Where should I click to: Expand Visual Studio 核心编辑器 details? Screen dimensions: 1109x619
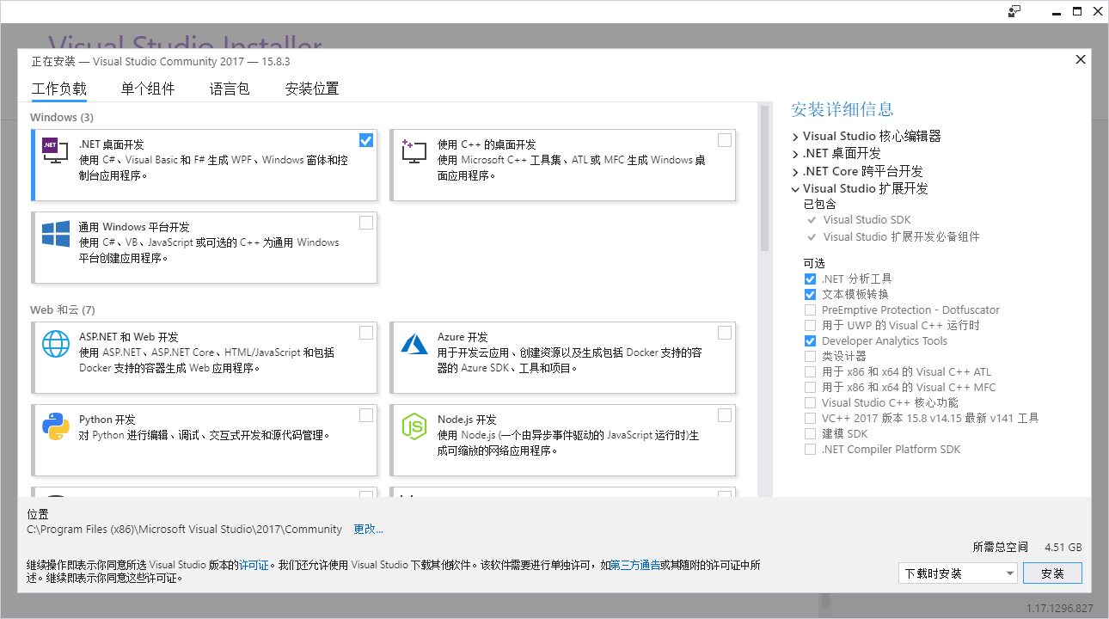coord(795,137)
